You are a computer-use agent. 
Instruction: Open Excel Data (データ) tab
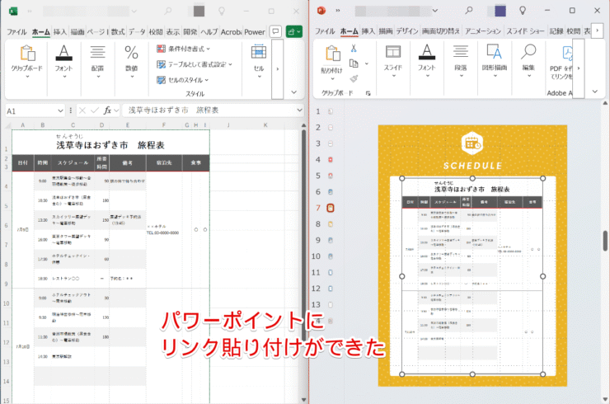click(137, 32)
